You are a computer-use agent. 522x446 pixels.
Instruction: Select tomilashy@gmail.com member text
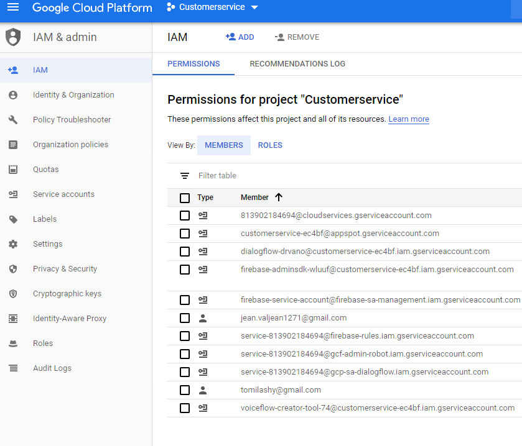pos(281,390)
